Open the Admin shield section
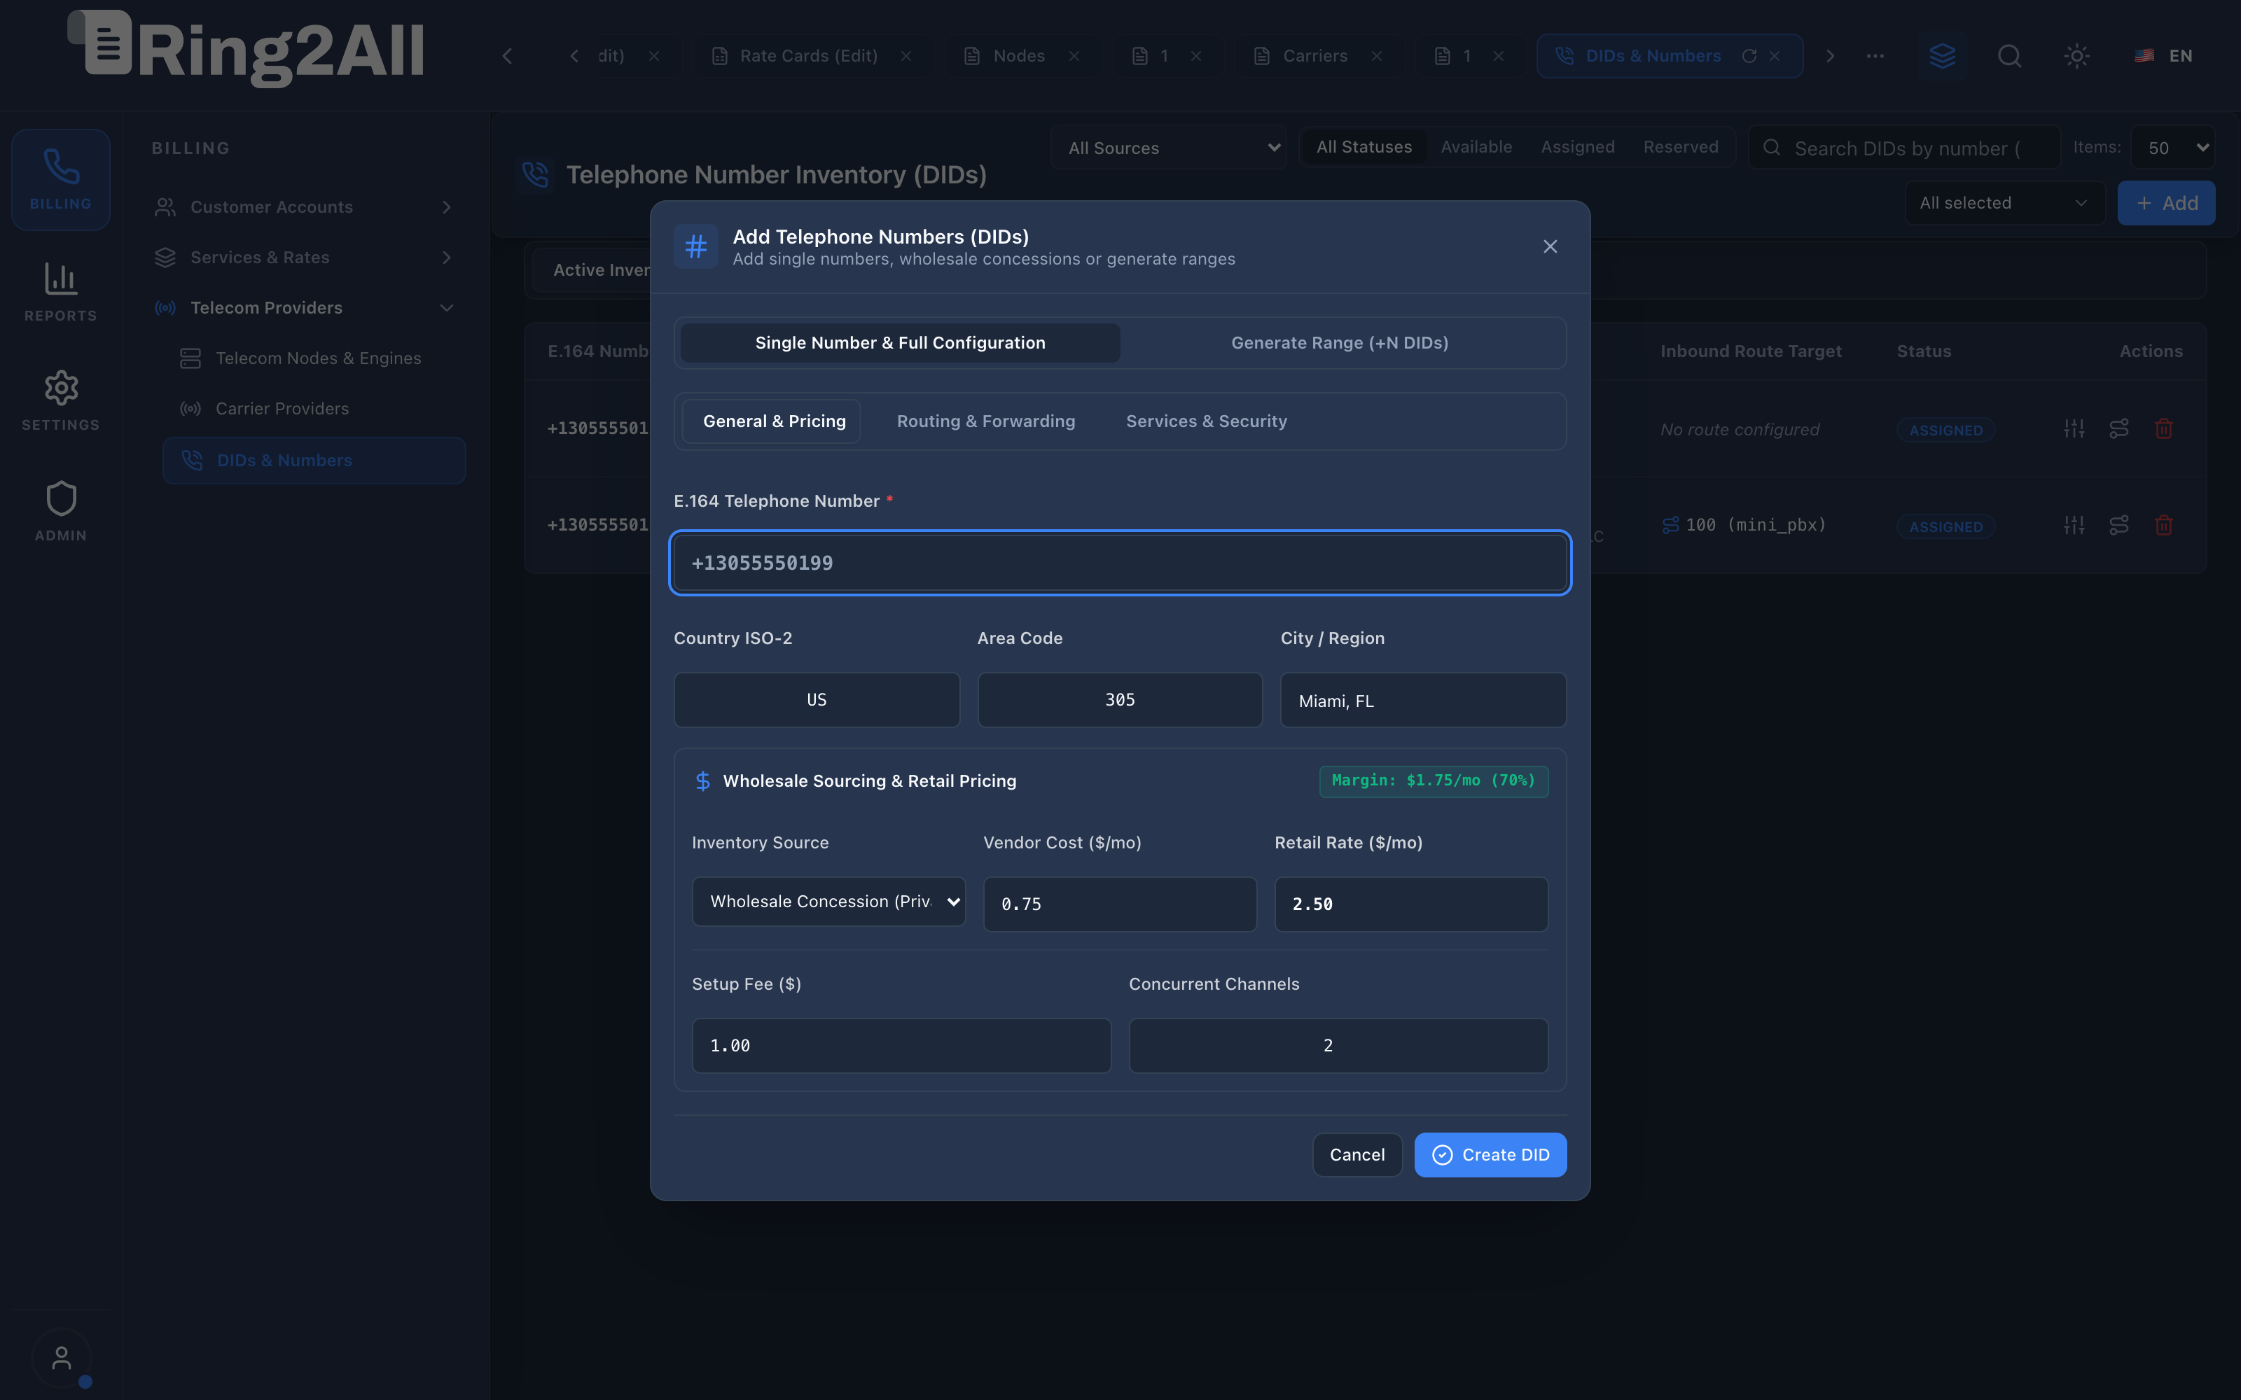Viewport: 2241px width, 1400px height. pos(60,511)
